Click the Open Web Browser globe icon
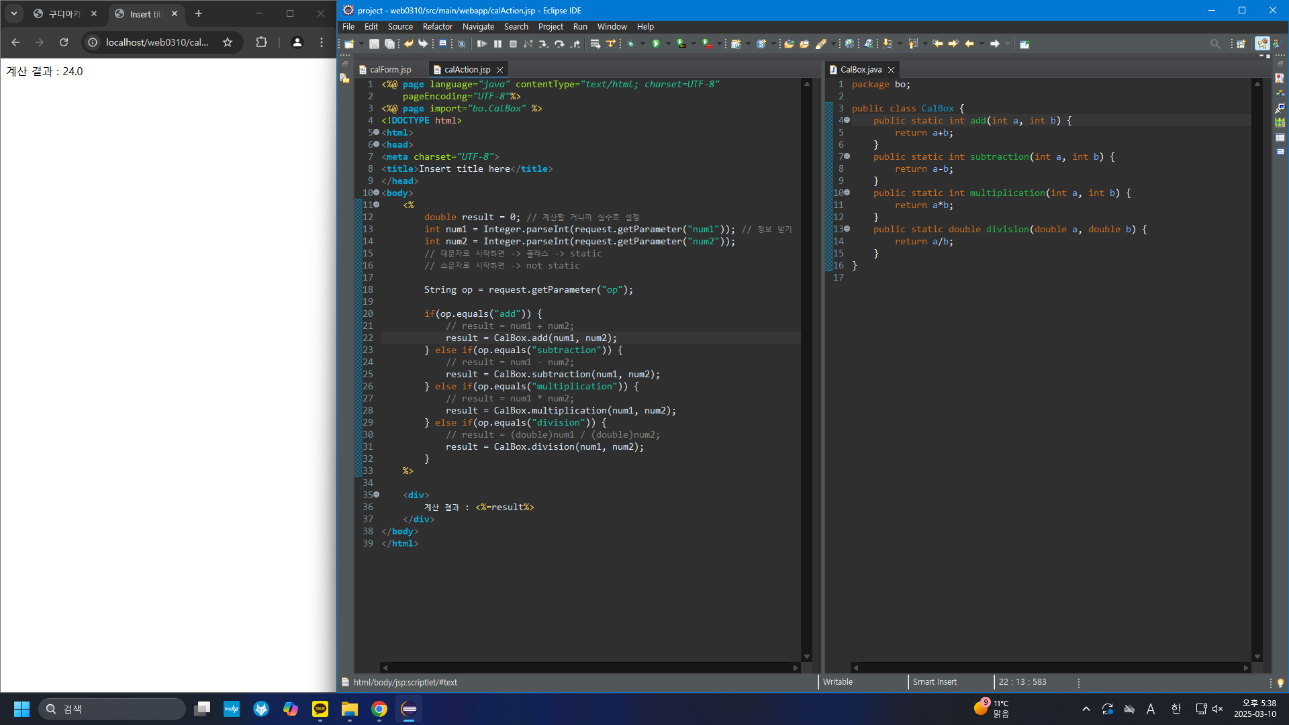Image resolution: width=1289 pixels, height=725 pixels. coord(849,44)
